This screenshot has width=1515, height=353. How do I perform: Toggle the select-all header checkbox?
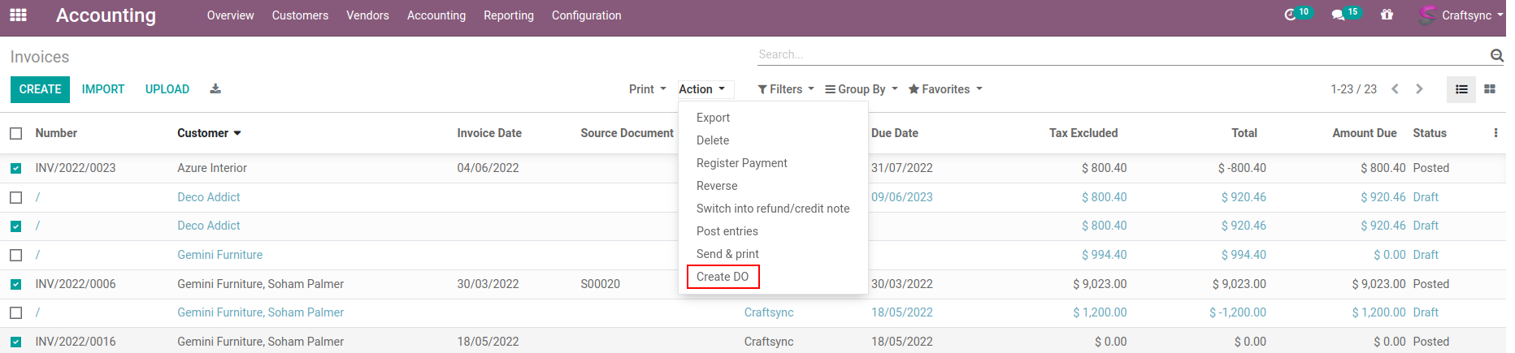(16, 133)
